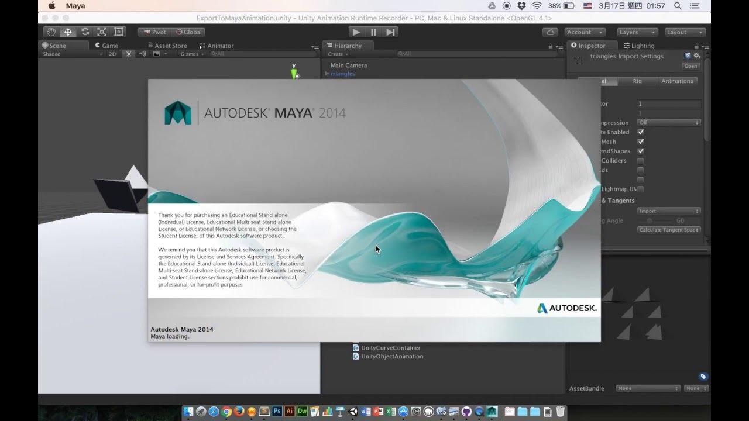Open the Shaded draw mode dropdown
Viewport: 749px width, 421px height.
(x=72, y=54)
